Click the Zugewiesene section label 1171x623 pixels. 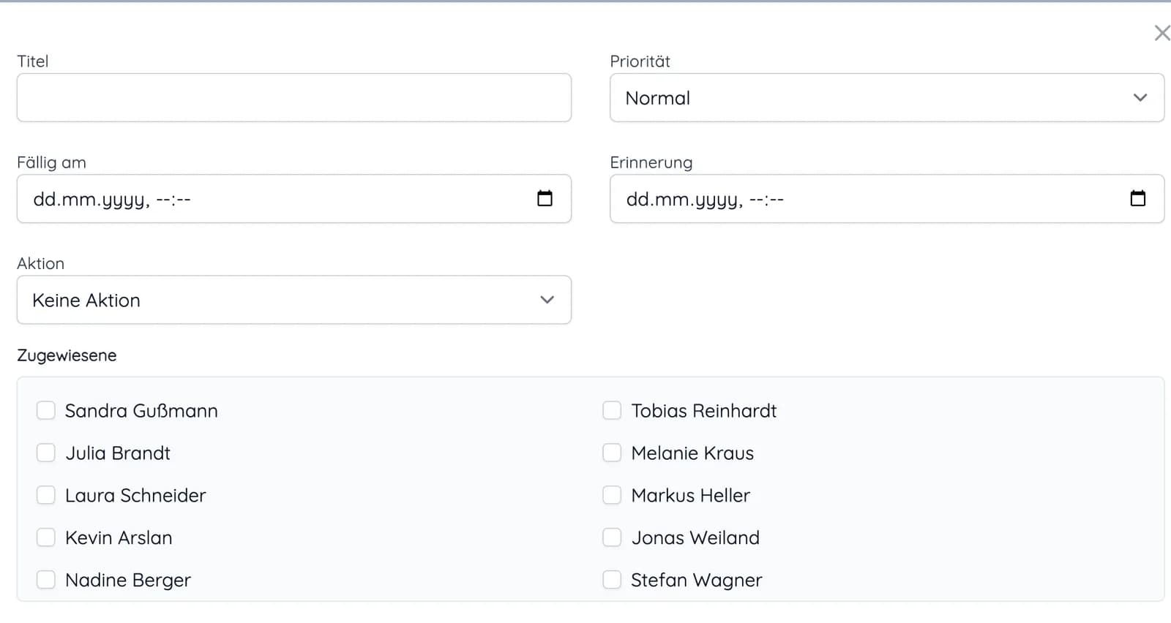67,355
